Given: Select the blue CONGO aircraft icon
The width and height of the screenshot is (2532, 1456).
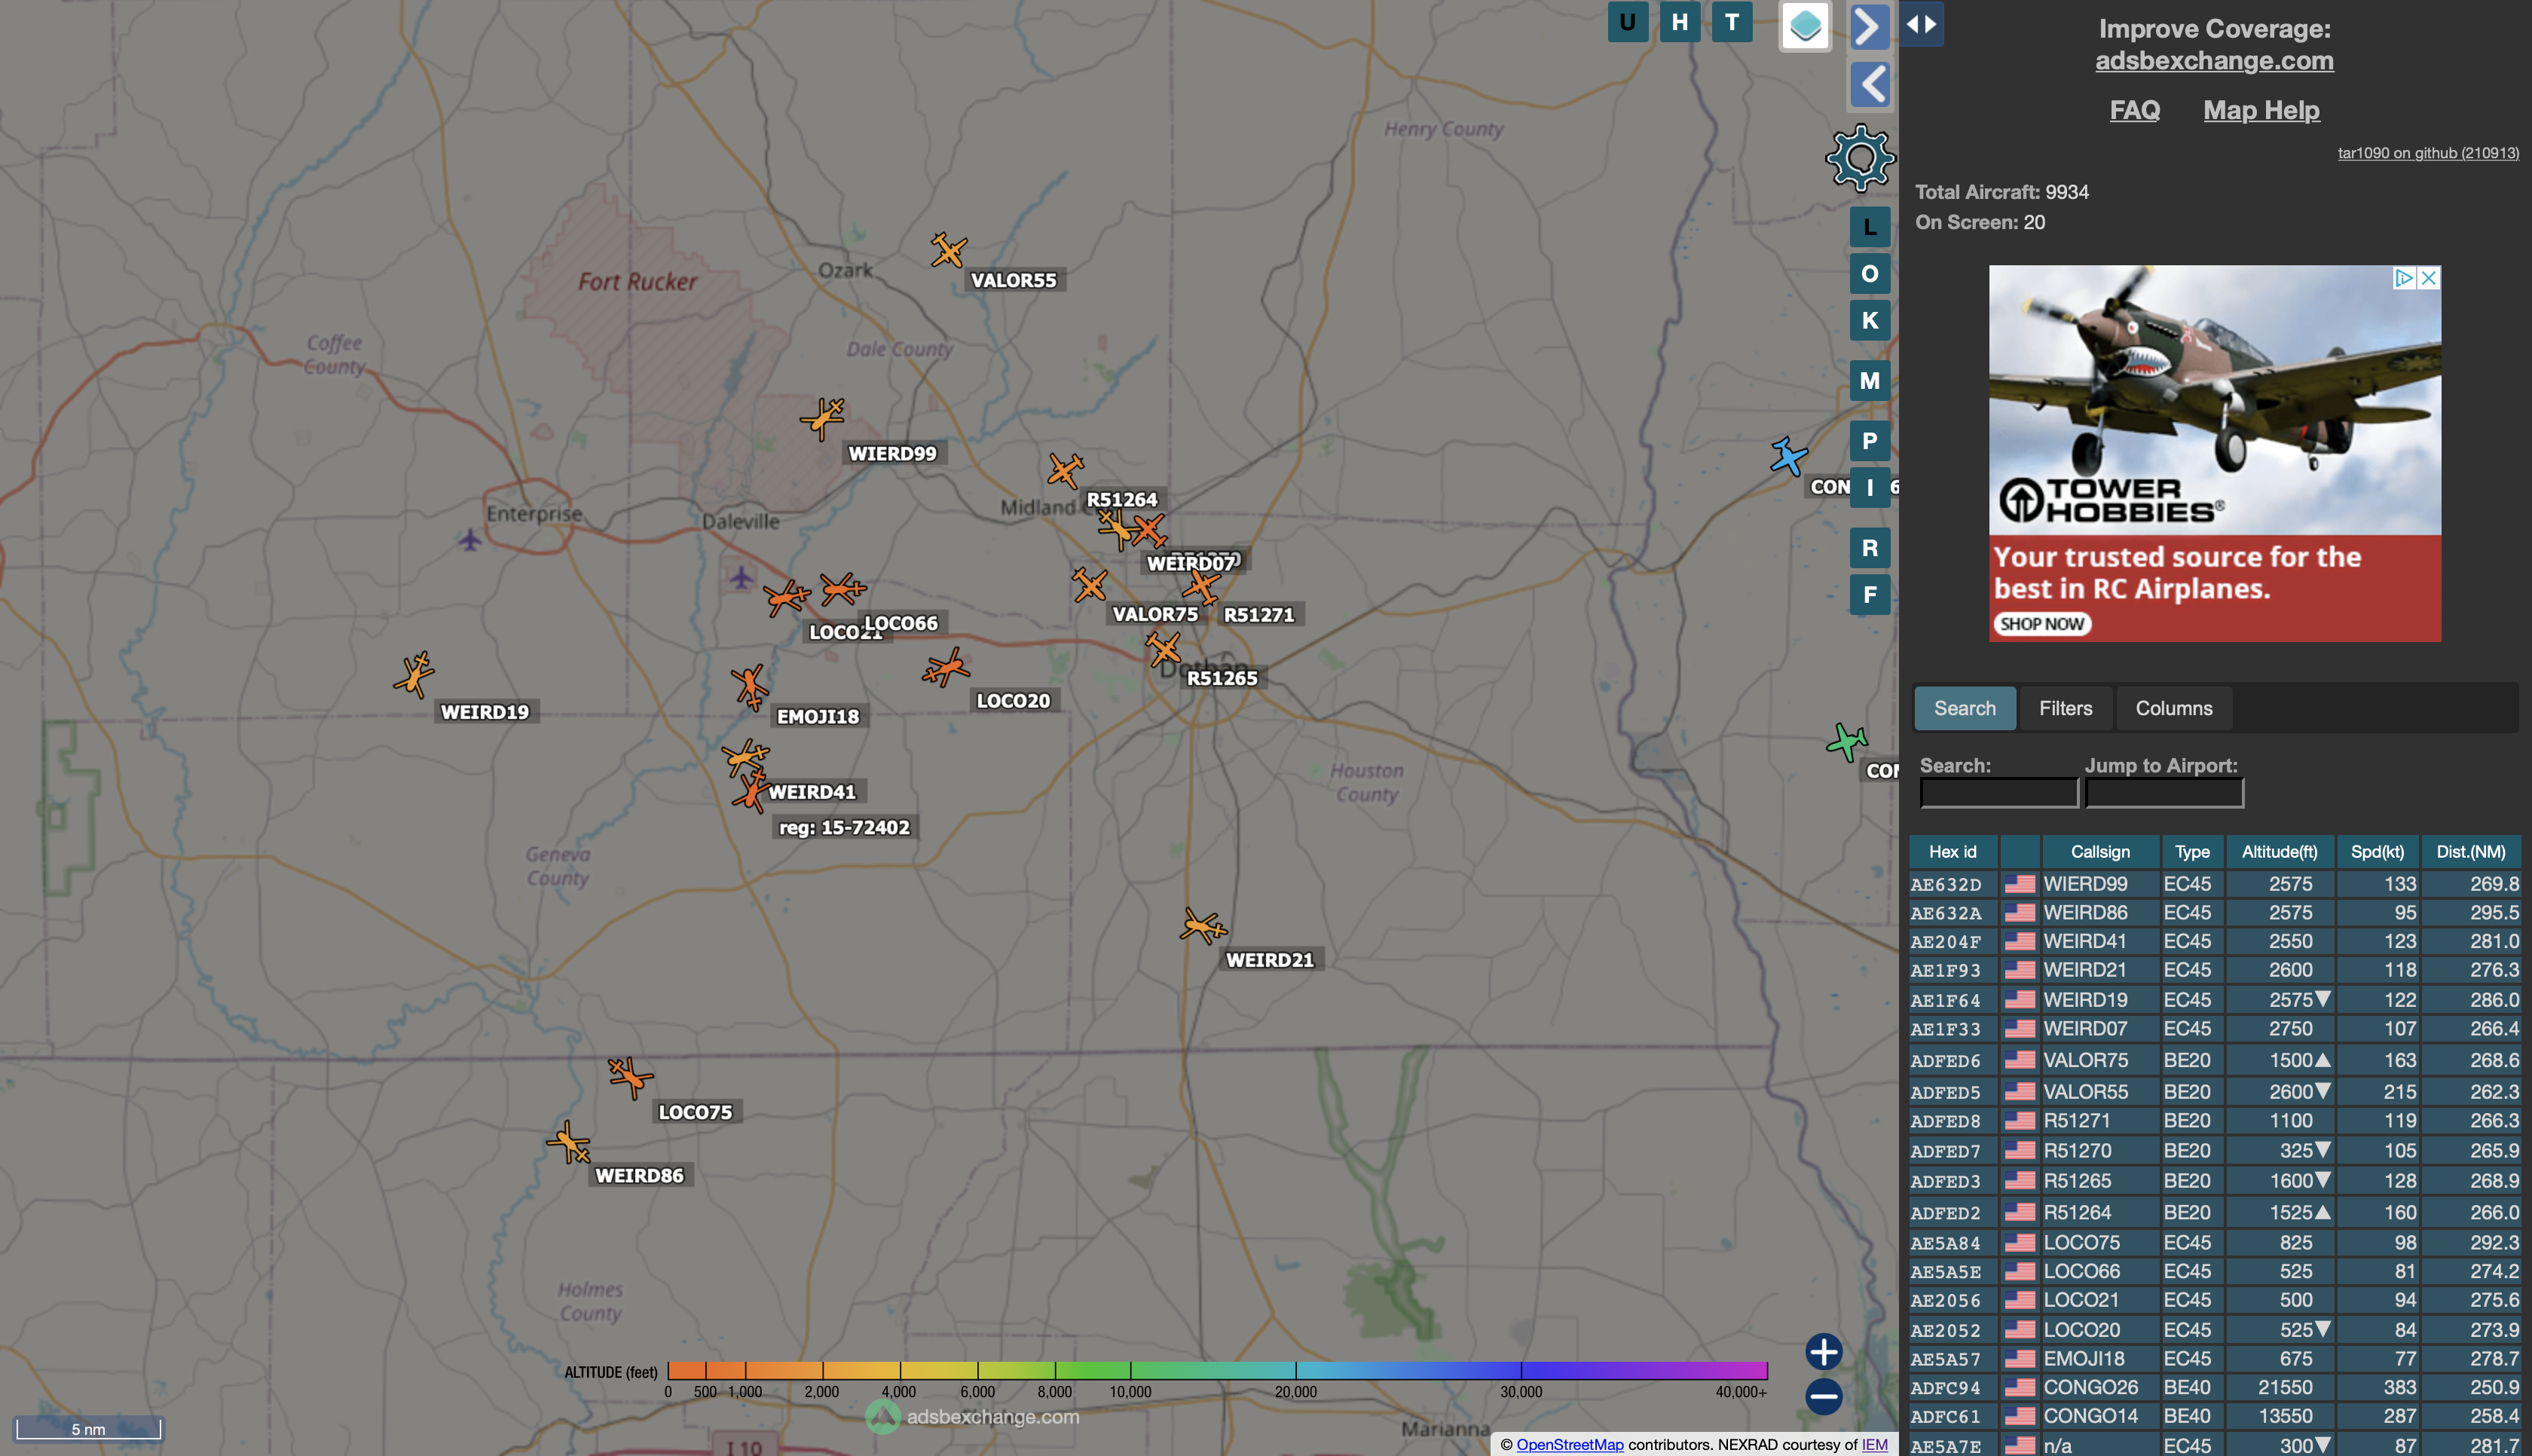Looking at the screenshot, I should [x=1788, y=457].
